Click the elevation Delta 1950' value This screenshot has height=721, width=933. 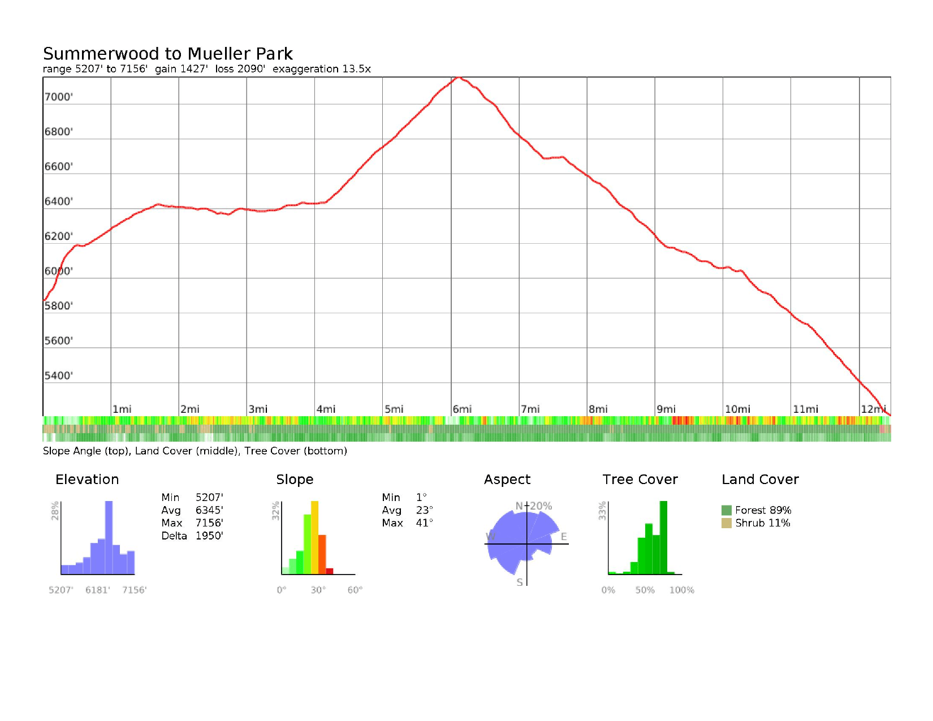point(209,536)
